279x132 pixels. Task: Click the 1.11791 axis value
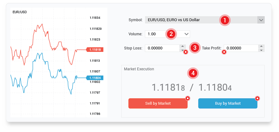tap(95, 103)
